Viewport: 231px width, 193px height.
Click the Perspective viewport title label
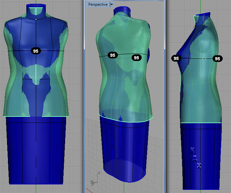[x=98, y=4]
